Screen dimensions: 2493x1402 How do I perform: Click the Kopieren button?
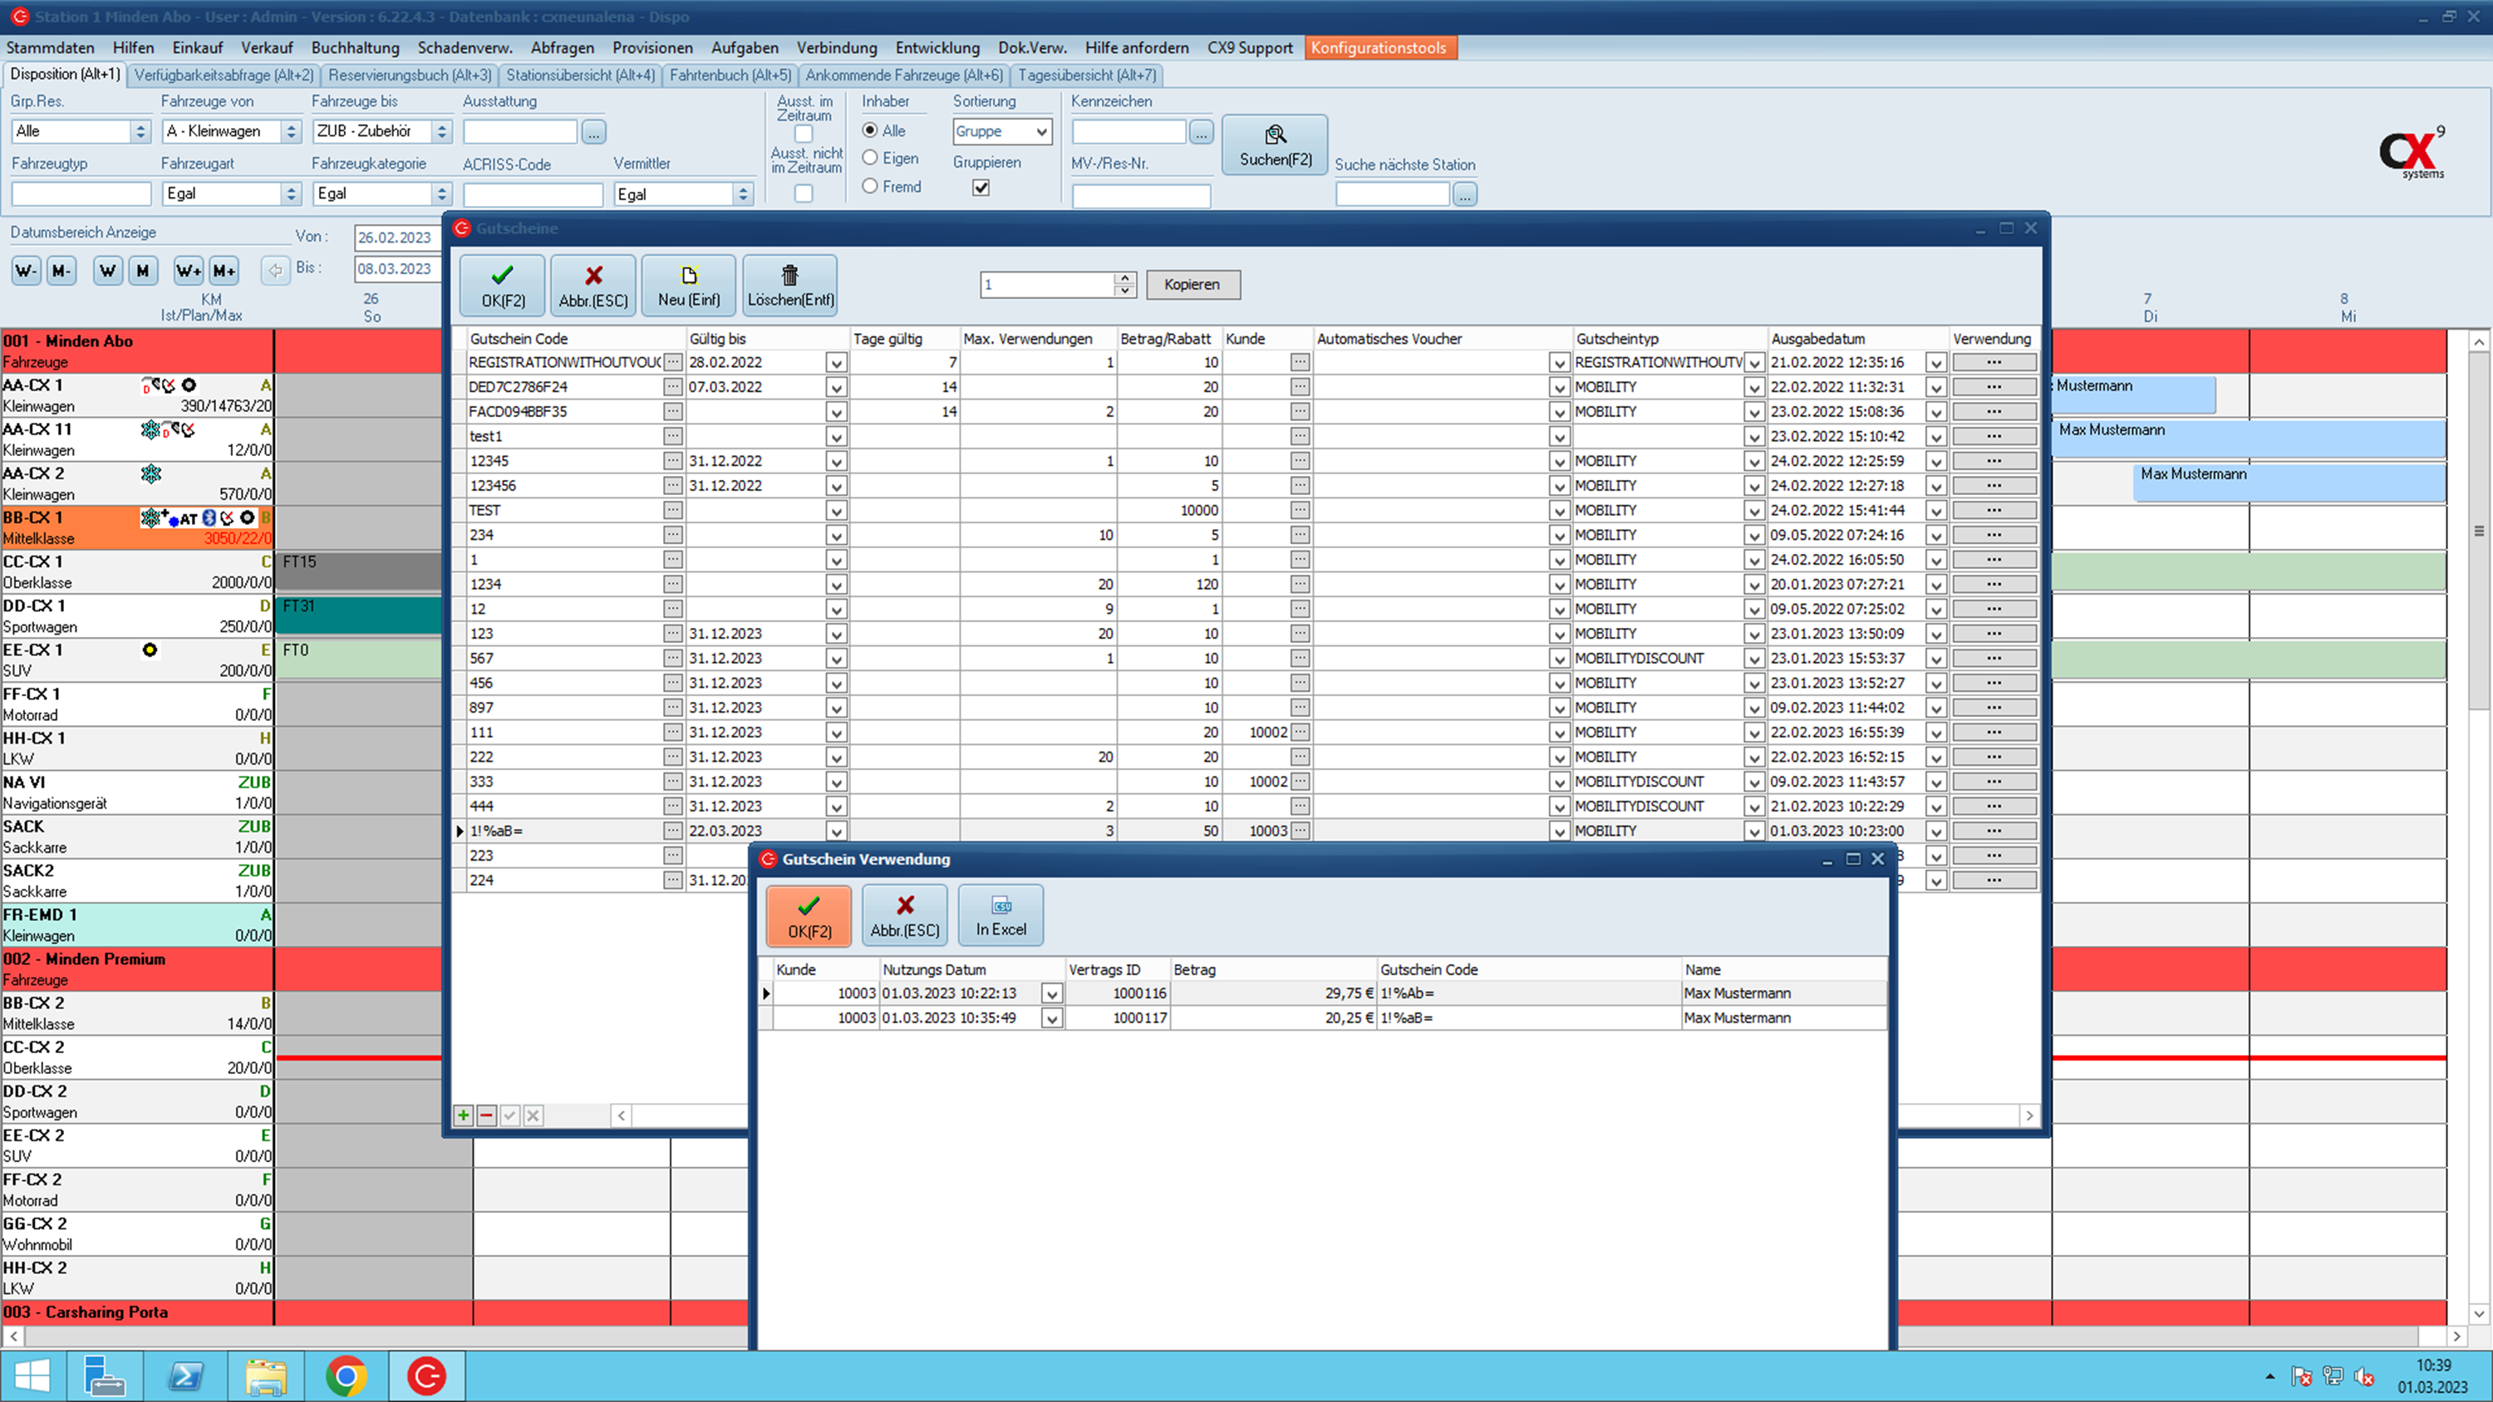[1192, 284]
